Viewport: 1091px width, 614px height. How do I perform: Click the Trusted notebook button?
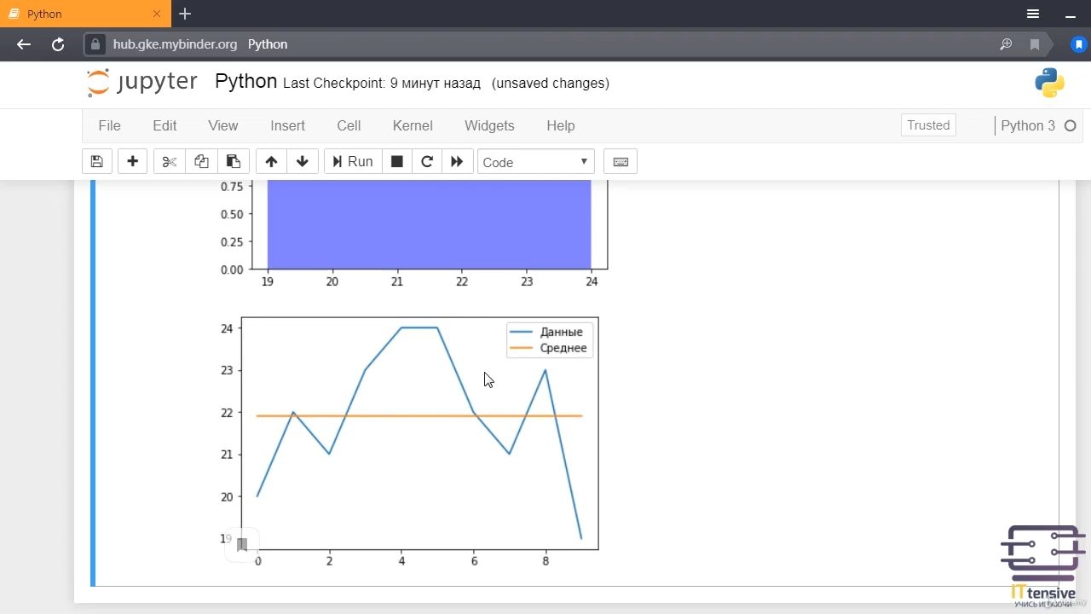[928, 125]
